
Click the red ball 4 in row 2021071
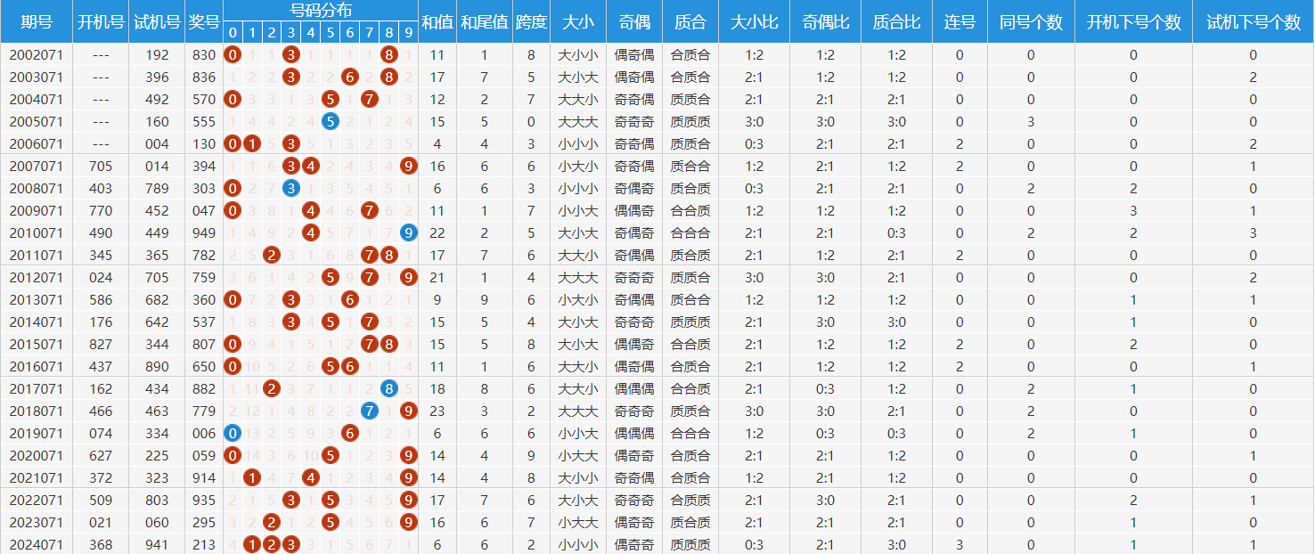point(311,477)
